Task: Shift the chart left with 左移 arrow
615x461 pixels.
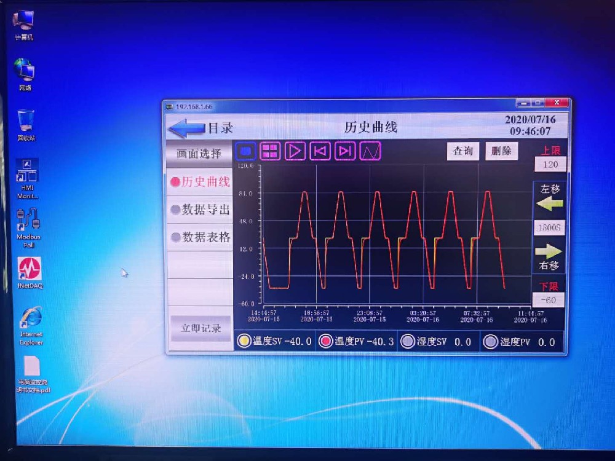Action: 549,204
